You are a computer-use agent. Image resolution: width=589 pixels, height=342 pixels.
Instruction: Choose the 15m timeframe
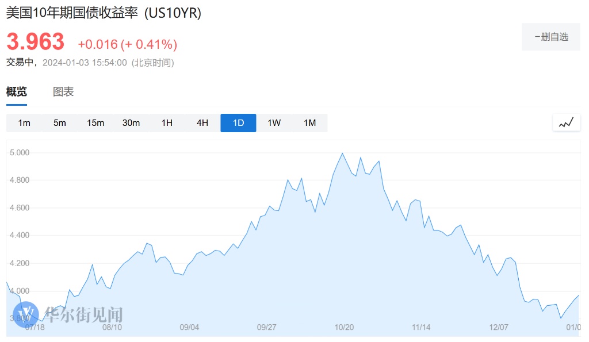coord(95,123)
